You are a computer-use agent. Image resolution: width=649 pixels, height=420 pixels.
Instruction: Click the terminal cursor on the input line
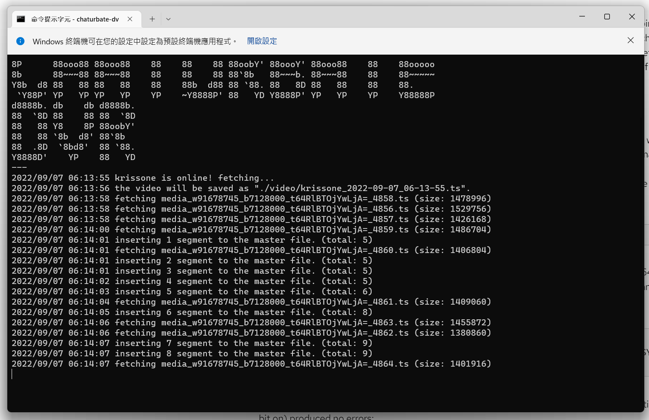tap(12, 374)
